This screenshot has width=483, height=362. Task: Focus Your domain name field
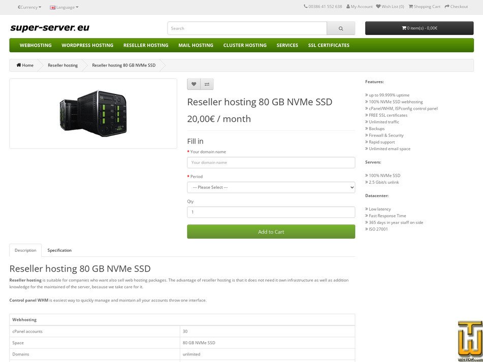pos(271,162)
